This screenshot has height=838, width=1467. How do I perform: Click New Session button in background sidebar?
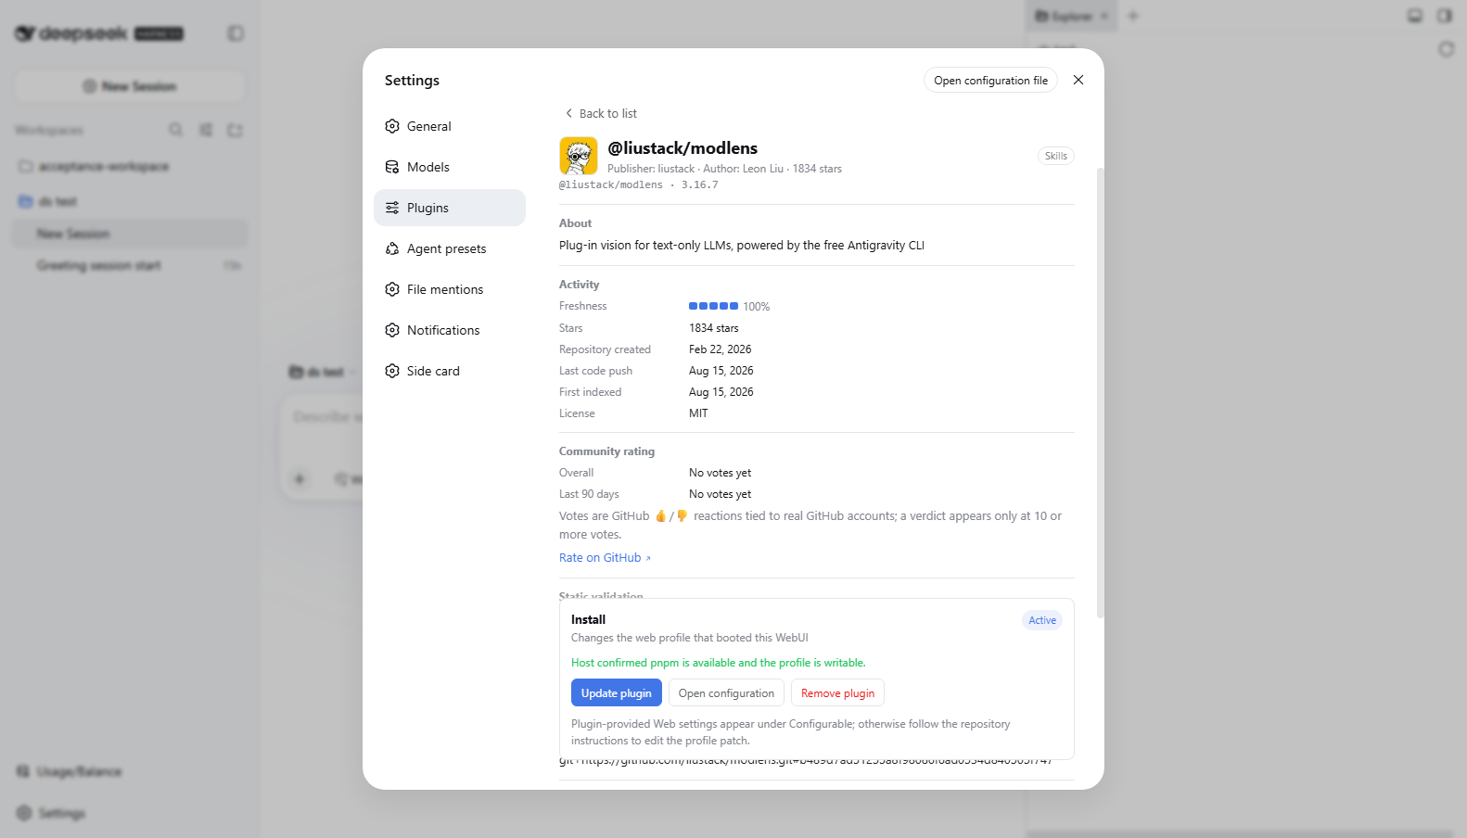pyautogui.click(x=130, y=86)
